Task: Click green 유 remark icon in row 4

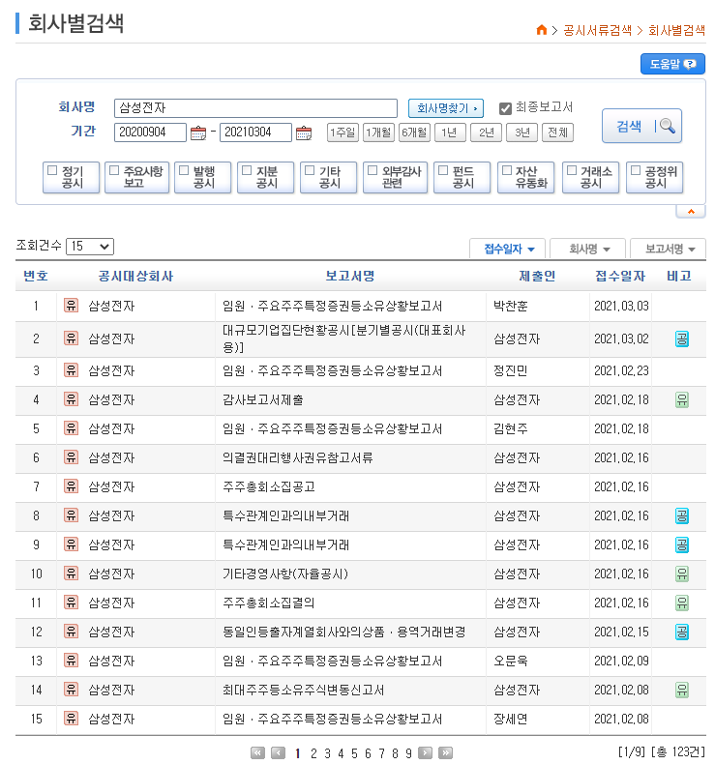Action: (682, 400)
